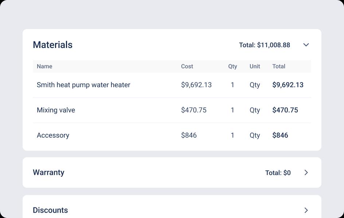Click the $470.75 cost value
The width and height of the screenshot is (344, 218).
[x=193, y=110]
